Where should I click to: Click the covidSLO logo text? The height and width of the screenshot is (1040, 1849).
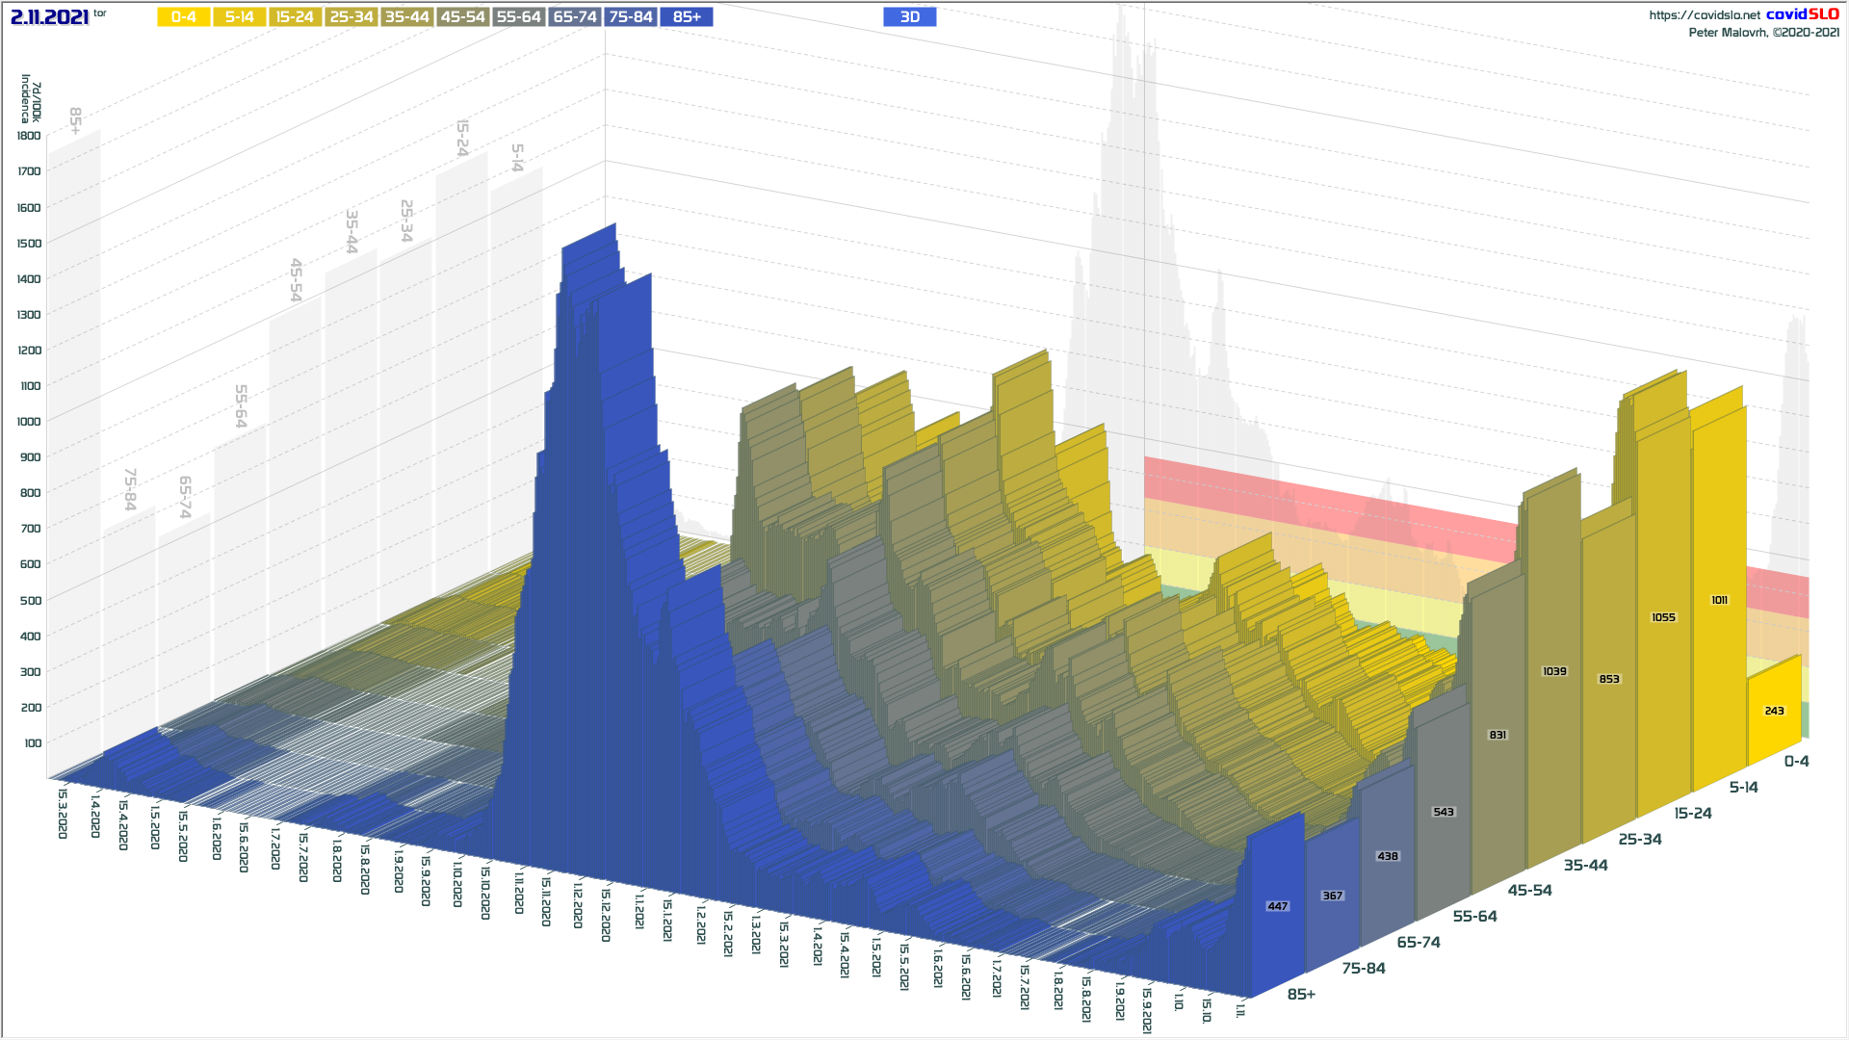tap(1802, 14)
